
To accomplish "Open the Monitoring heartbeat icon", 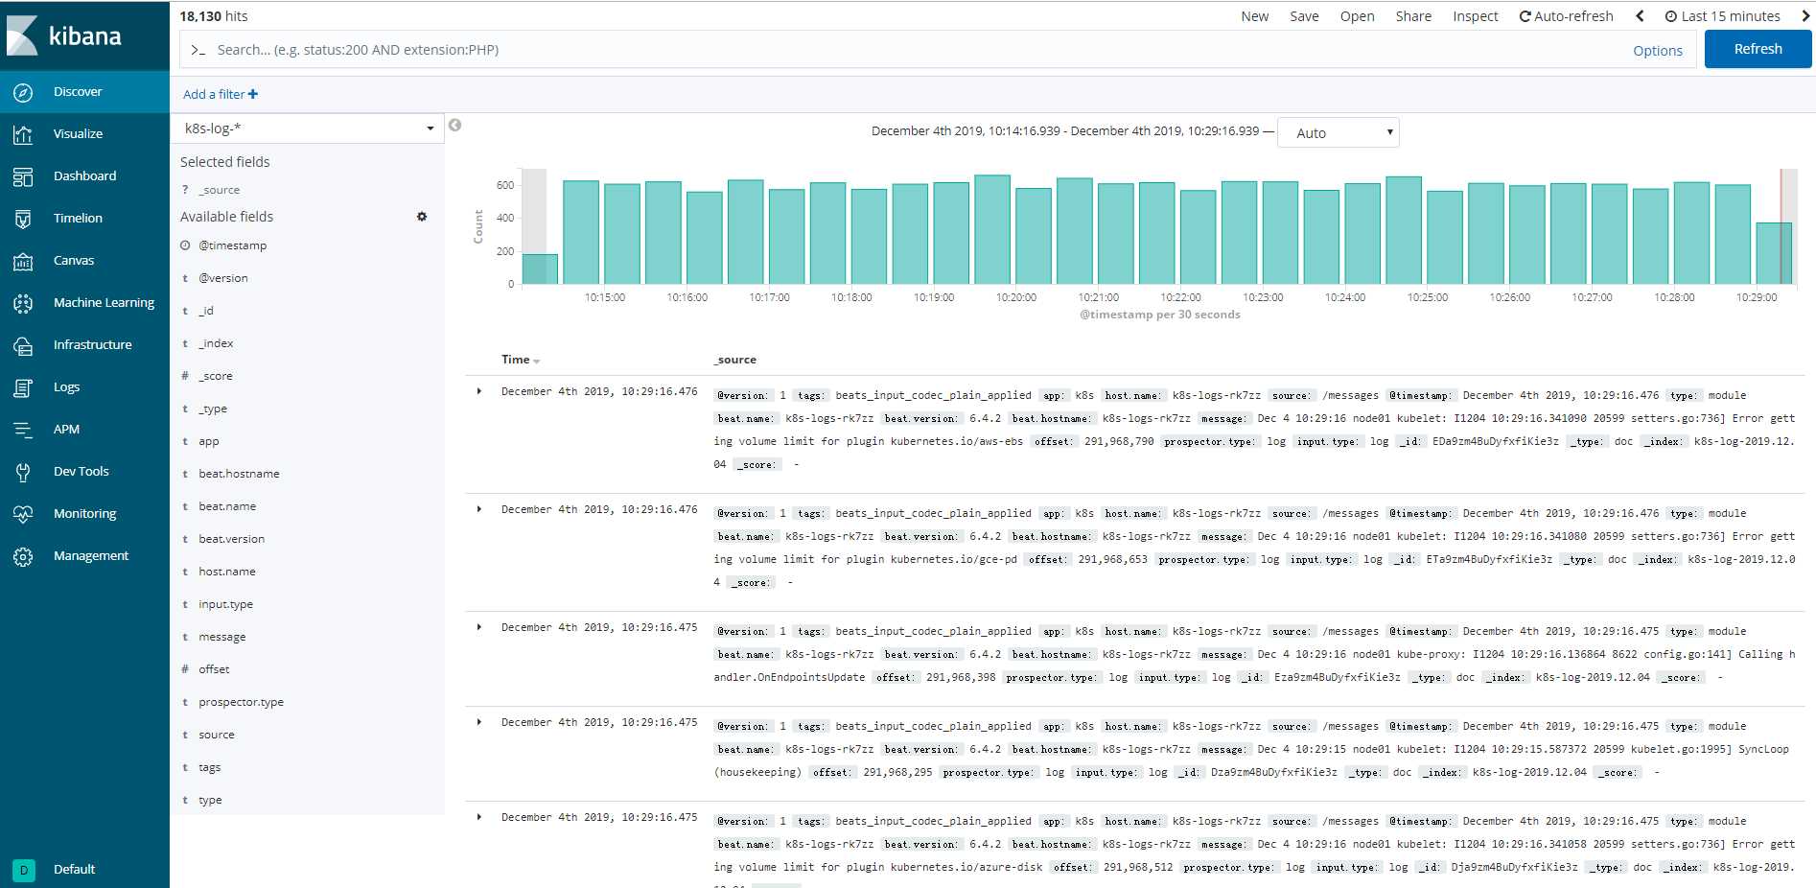I will (23, 514).
